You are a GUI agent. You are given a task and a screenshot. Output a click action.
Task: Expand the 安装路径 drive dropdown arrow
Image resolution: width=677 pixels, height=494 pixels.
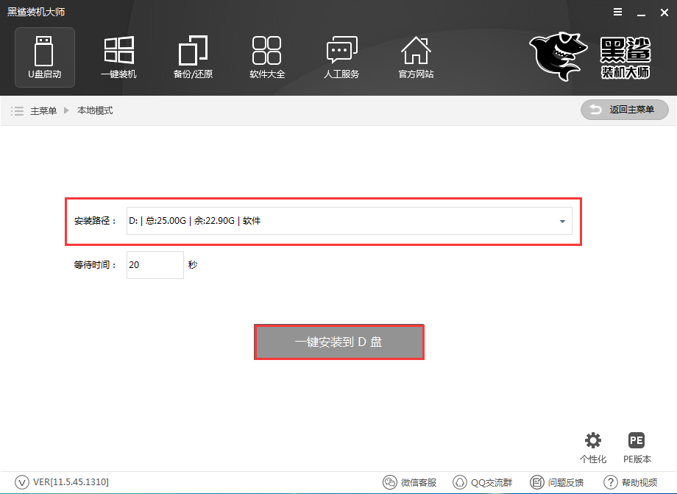tap(562, 221)
